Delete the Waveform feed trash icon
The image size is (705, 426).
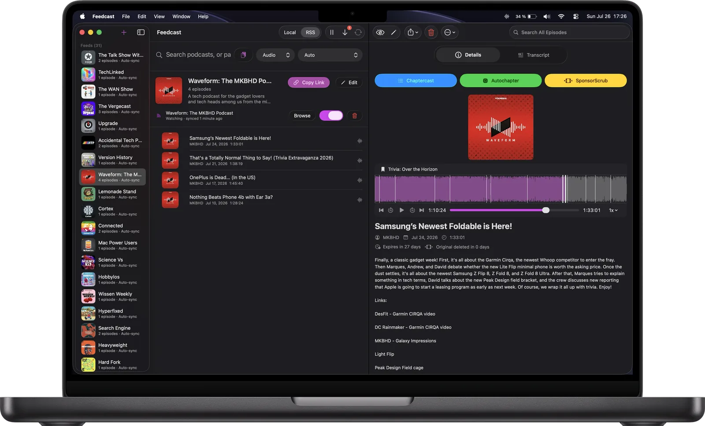coord(355,116)
